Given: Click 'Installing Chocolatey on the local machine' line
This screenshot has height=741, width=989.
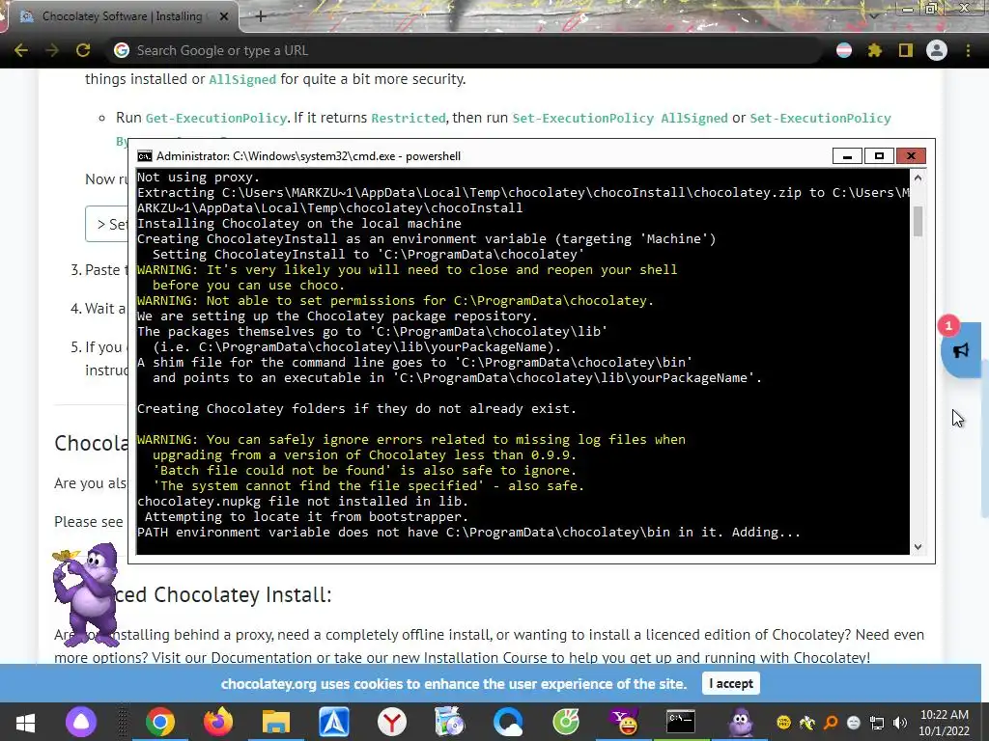Looking at the screenshot, I should click(x=299, y=224).
